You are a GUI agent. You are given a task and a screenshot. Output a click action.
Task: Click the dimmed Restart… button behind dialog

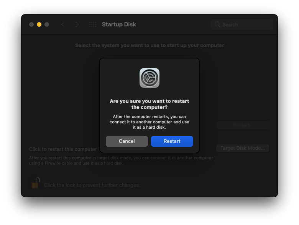(x=243, y=125)
